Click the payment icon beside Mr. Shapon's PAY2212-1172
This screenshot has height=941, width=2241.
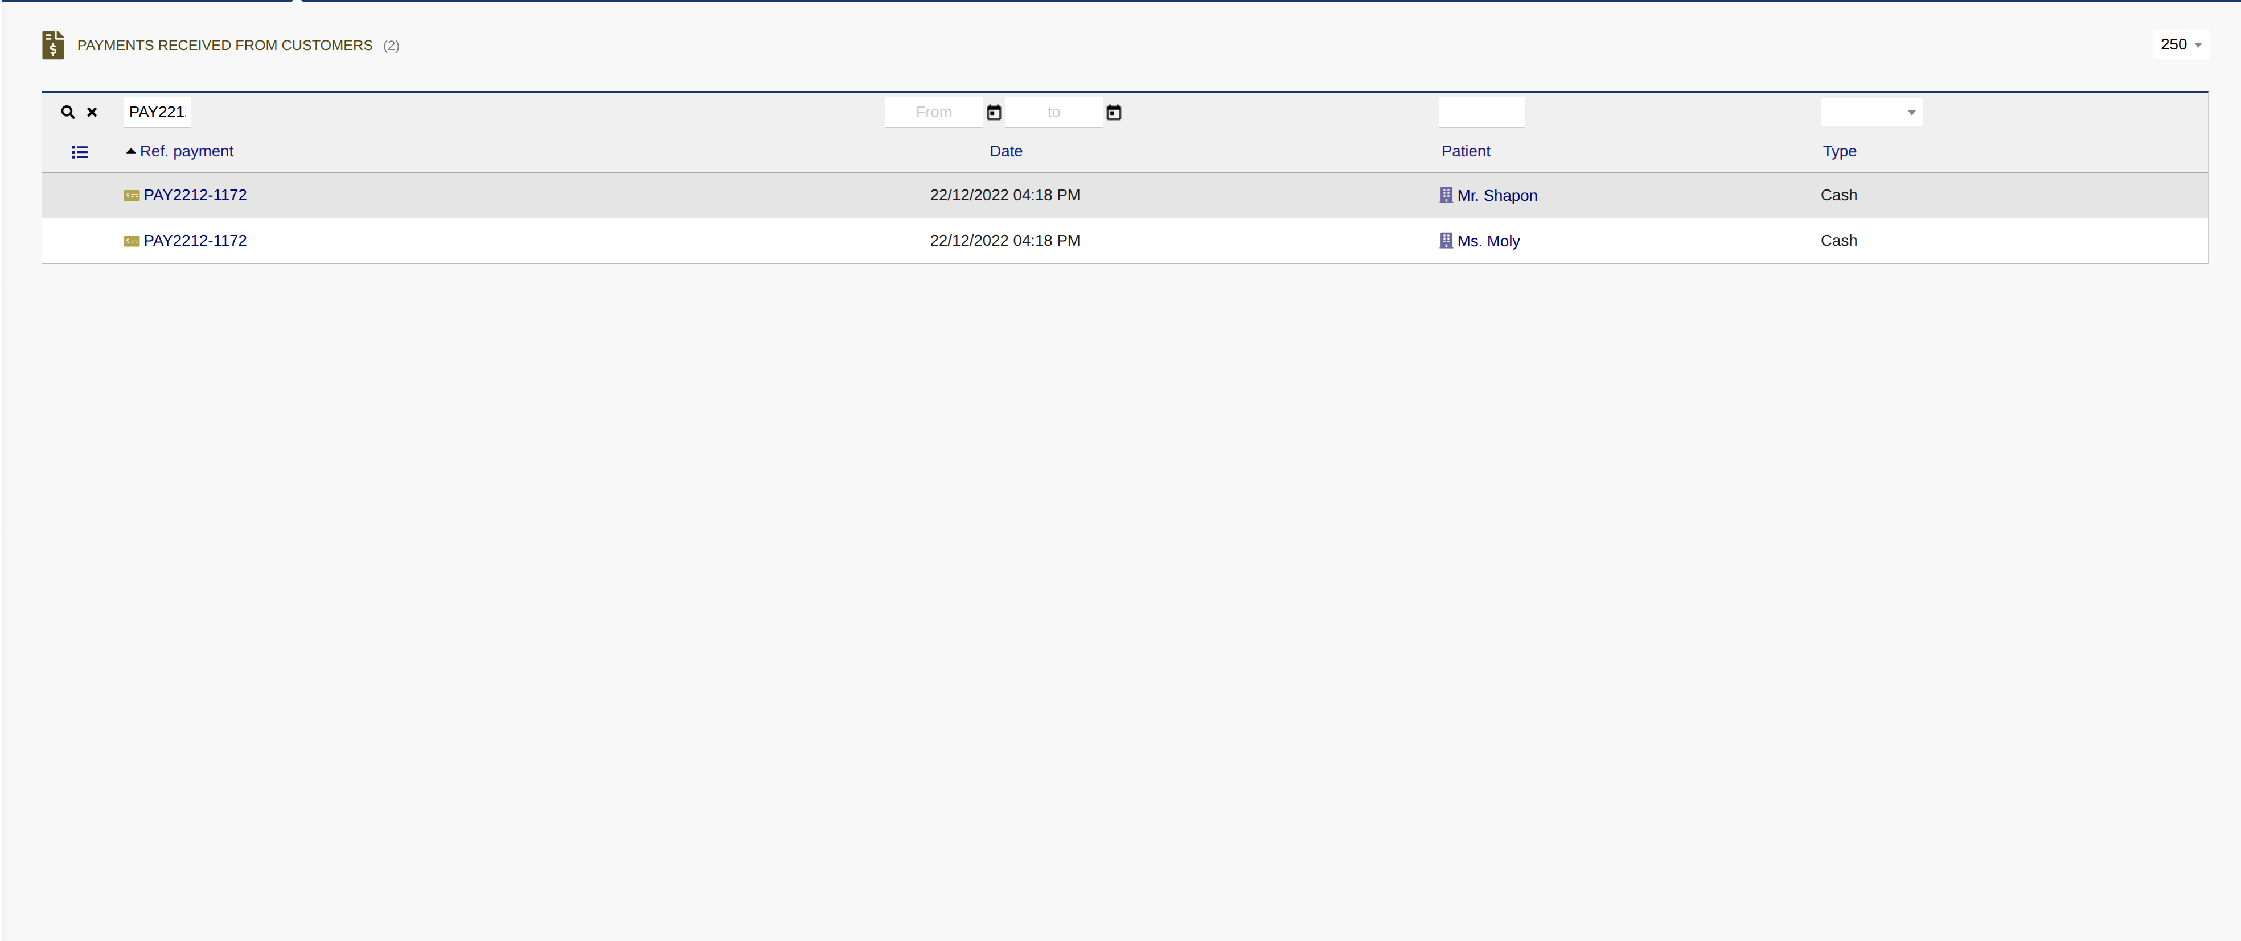132,196
